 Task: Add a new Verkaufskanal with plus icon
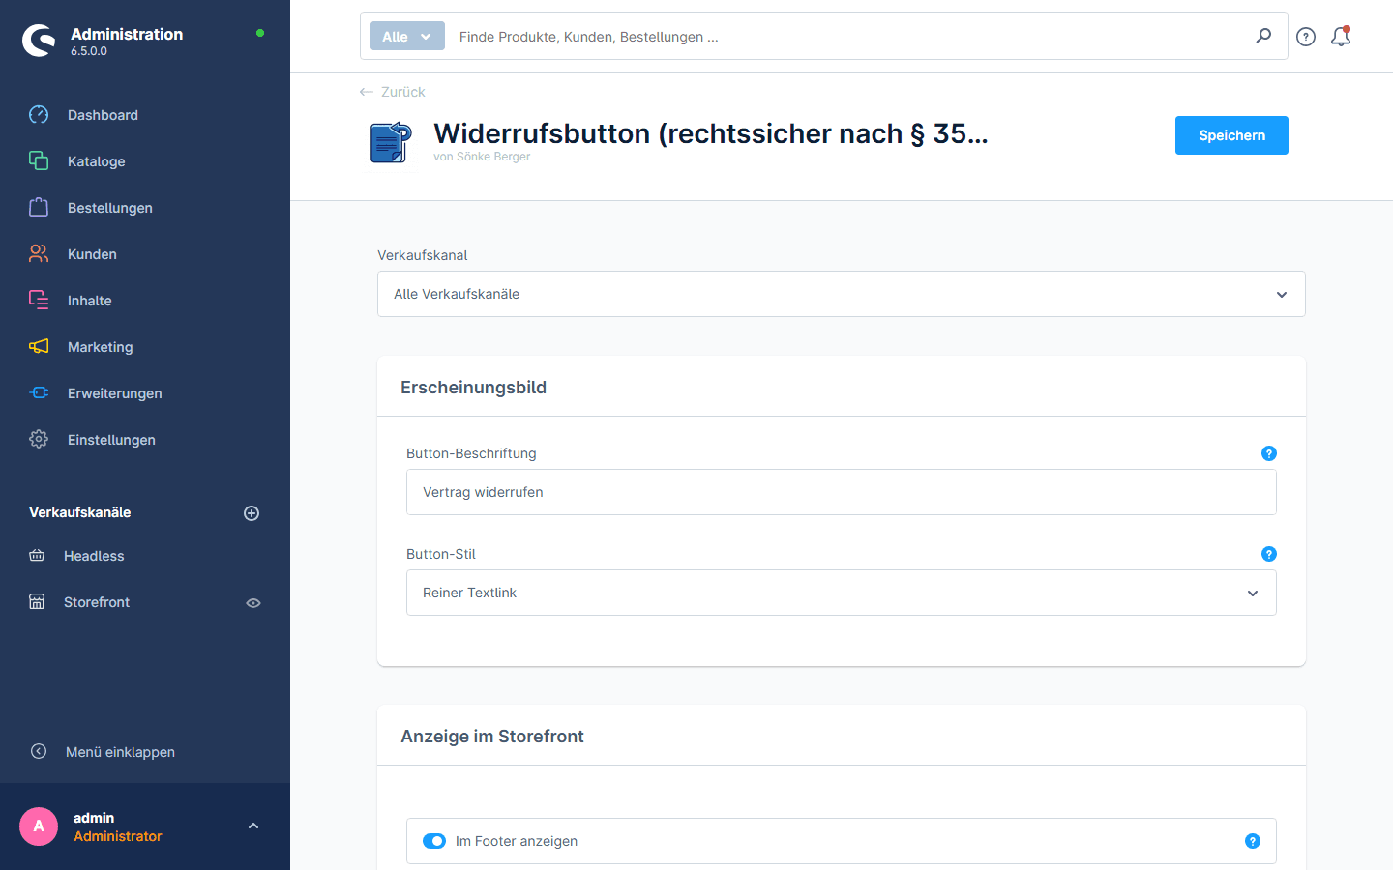[x=252, y=513]
